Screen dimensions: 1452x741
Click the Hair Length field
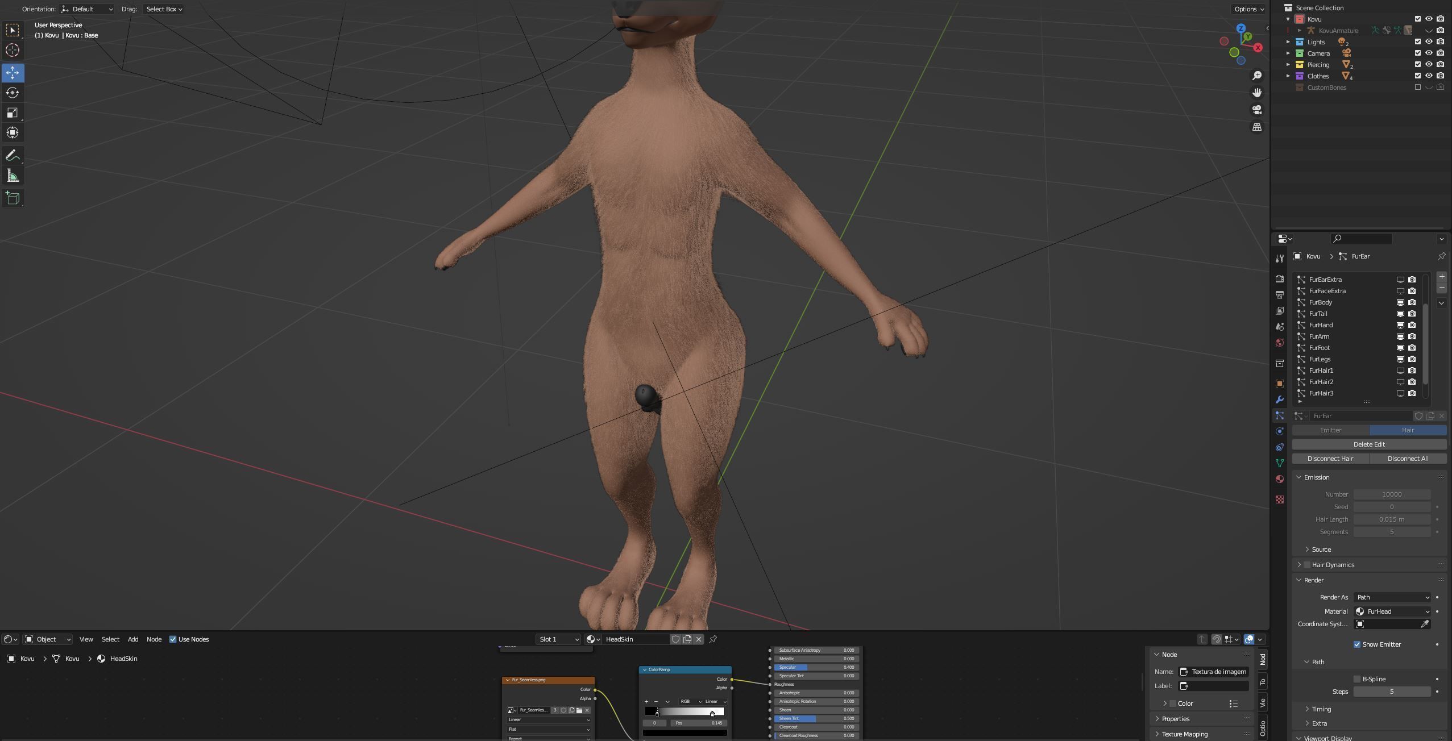(1392, 519)
